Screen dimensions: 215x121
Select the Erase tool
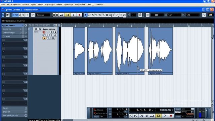click(x=100, y=15)
